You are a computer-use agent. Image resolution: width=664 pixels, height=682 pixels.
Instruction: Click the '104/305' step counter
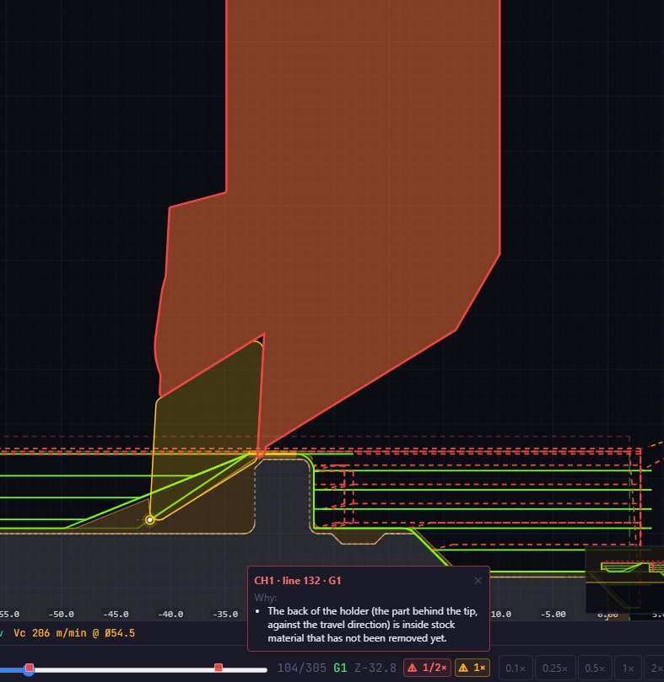pyautogui.click(x=301, y=668)
